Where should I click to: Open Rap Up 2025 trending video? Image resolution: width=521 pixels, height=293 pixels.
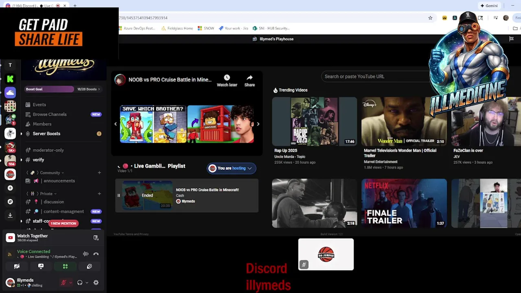315,121
